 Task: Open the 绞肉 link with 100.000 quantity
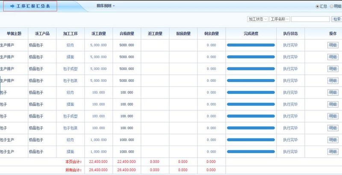click(x=70, y=93)
